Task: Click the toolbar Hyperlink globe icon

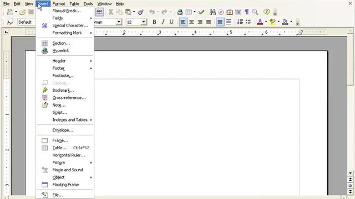Action: pyautogui.click(x=180, y=12)
